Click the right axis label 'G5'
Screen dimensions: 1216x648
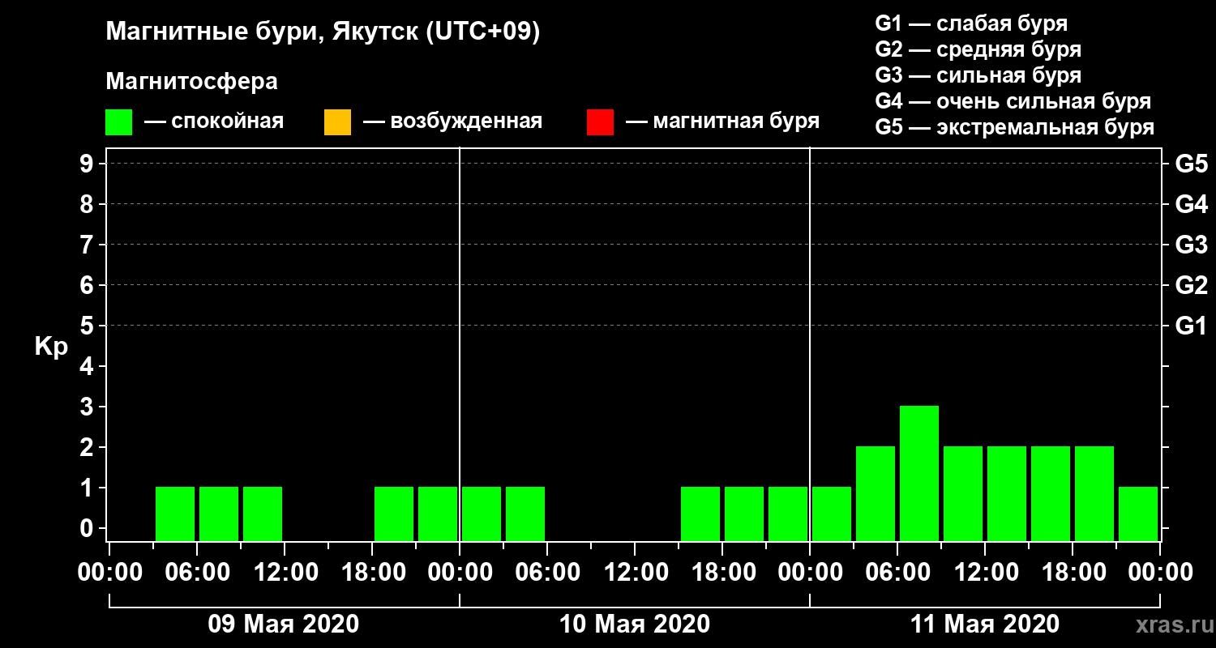(x=1191, y=164)
